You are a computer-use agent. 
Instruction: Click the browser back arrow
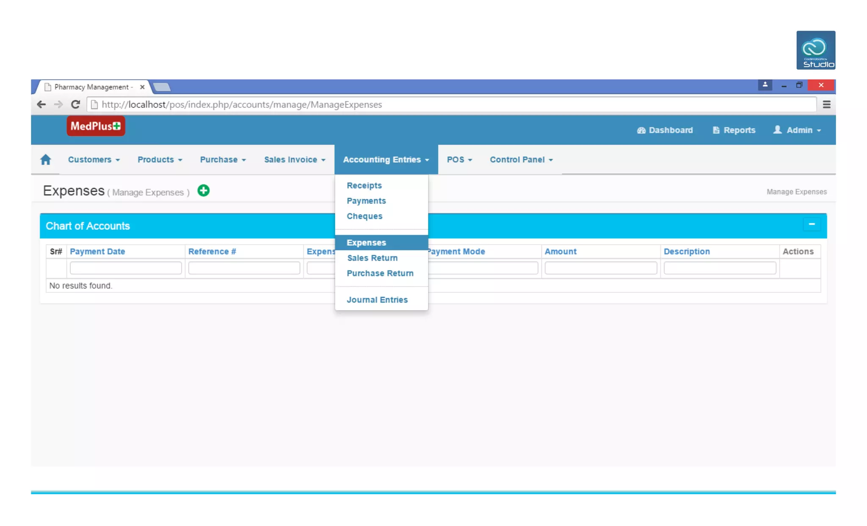[41, 105]
